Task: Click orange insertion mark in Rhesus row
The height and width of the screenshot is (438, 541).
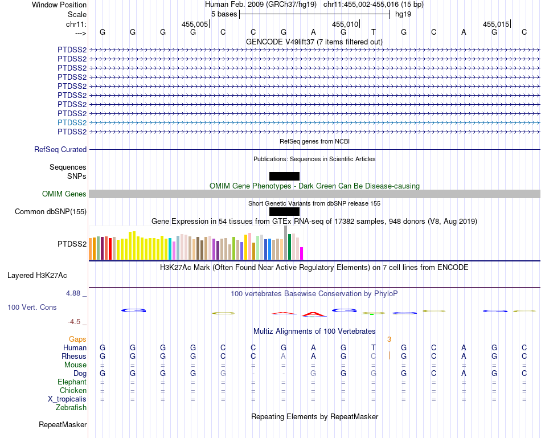Action: click(x=390, y=356)
